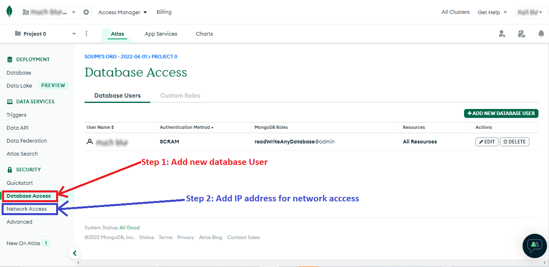Open the project activity feed icon
The width and height of the screenshot is (549, 267).
tap(522, 34)
